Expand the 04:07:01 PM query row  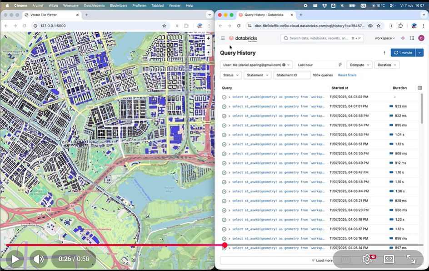pyautogui.click(x=229, y=106)
